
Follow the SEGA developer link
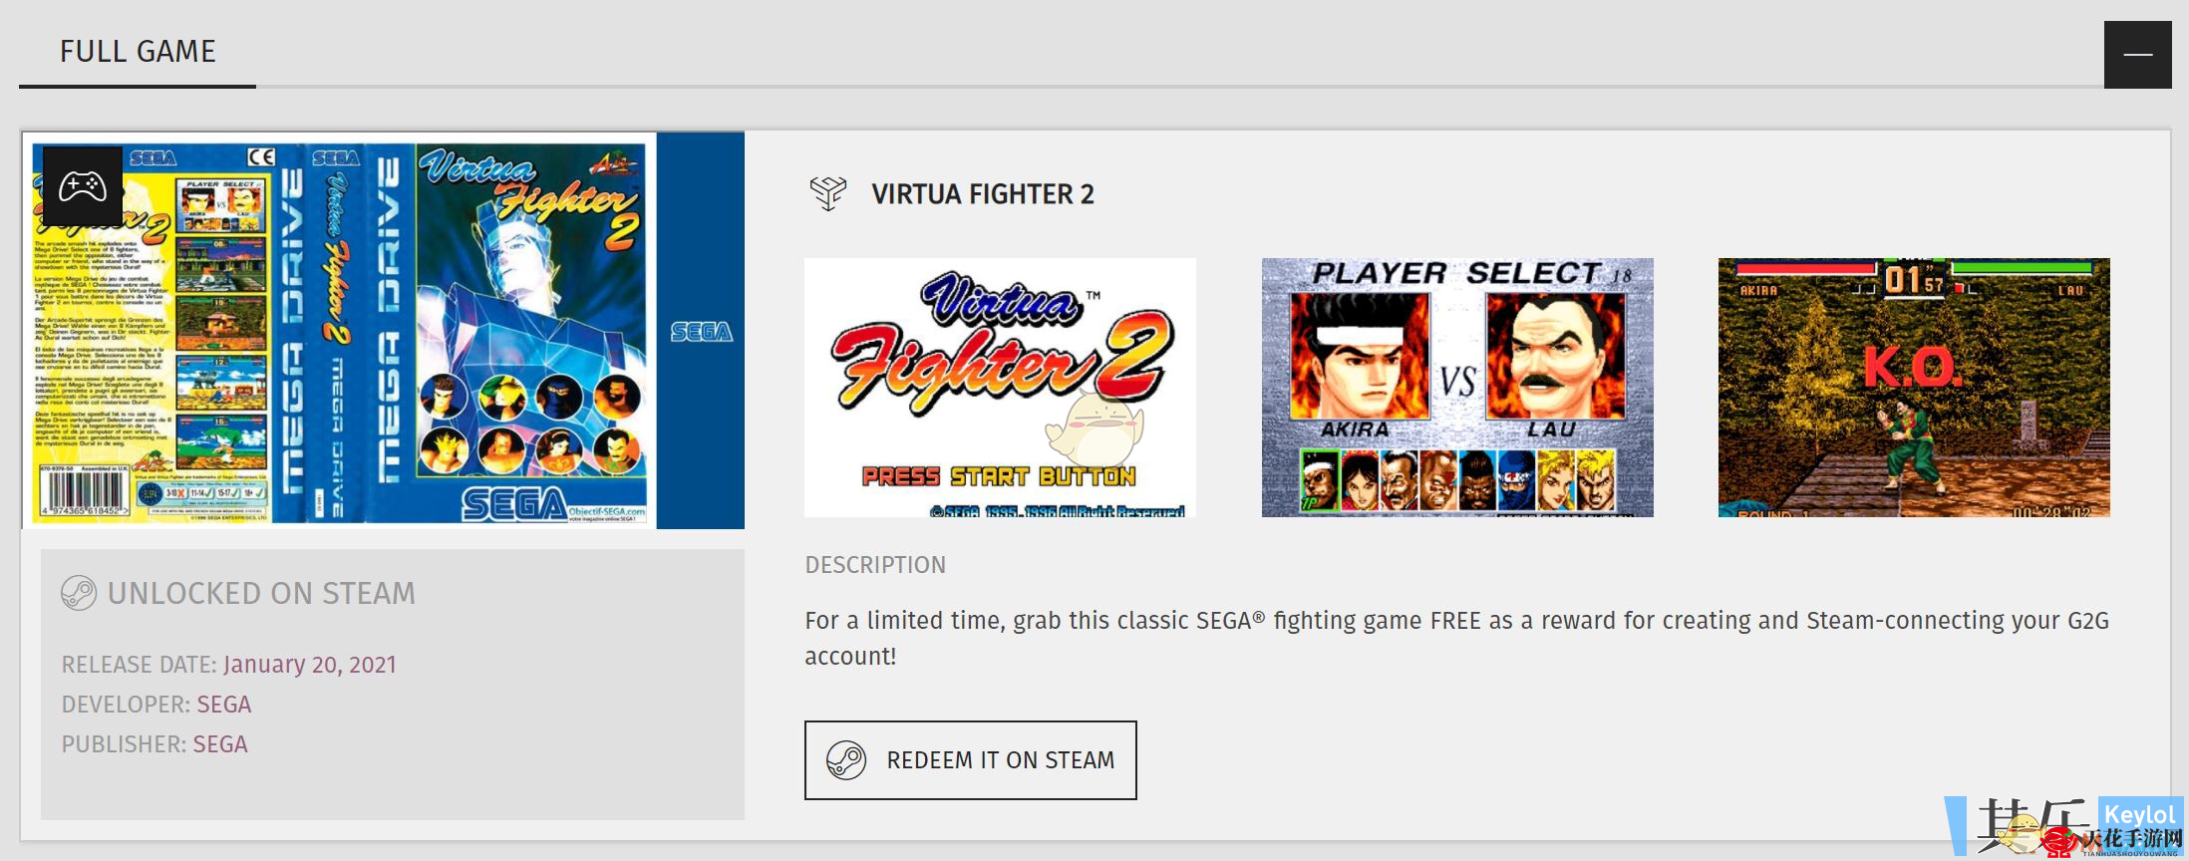tap(224, 705)
